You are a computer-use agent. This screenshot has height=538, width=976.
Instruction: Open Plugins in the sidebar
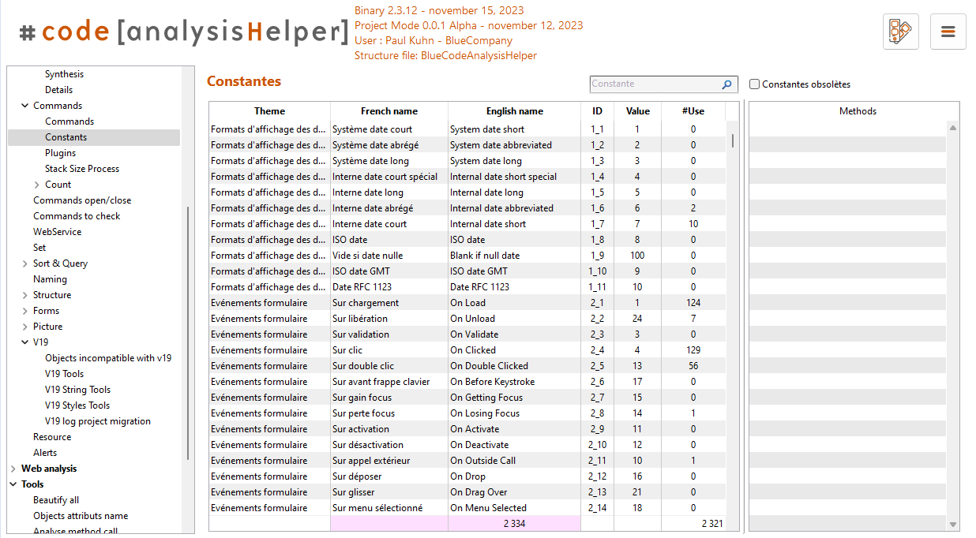61,153
